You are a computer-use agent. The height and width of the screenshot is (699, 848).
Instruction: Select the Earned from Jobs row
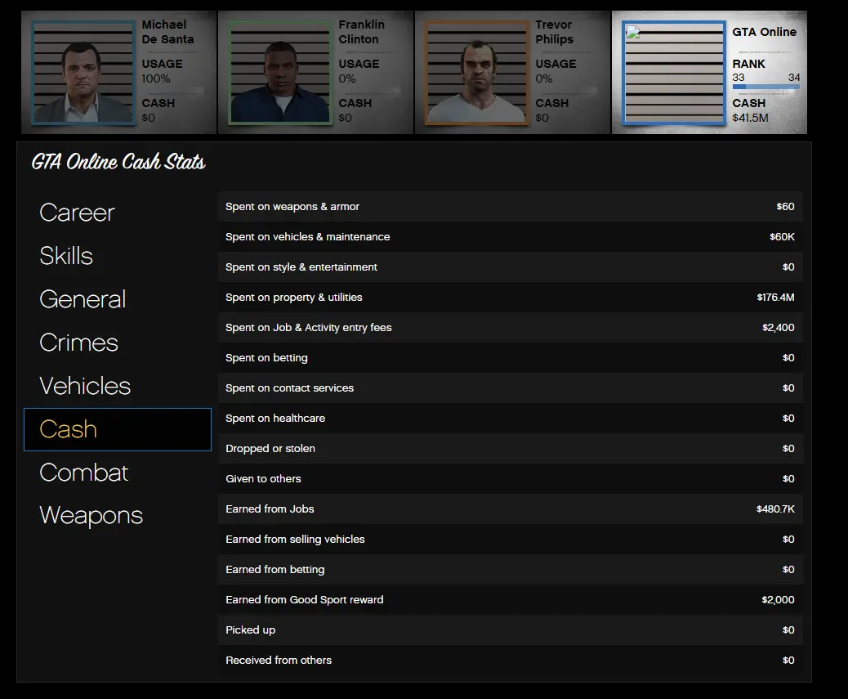(x=510, y=509)
